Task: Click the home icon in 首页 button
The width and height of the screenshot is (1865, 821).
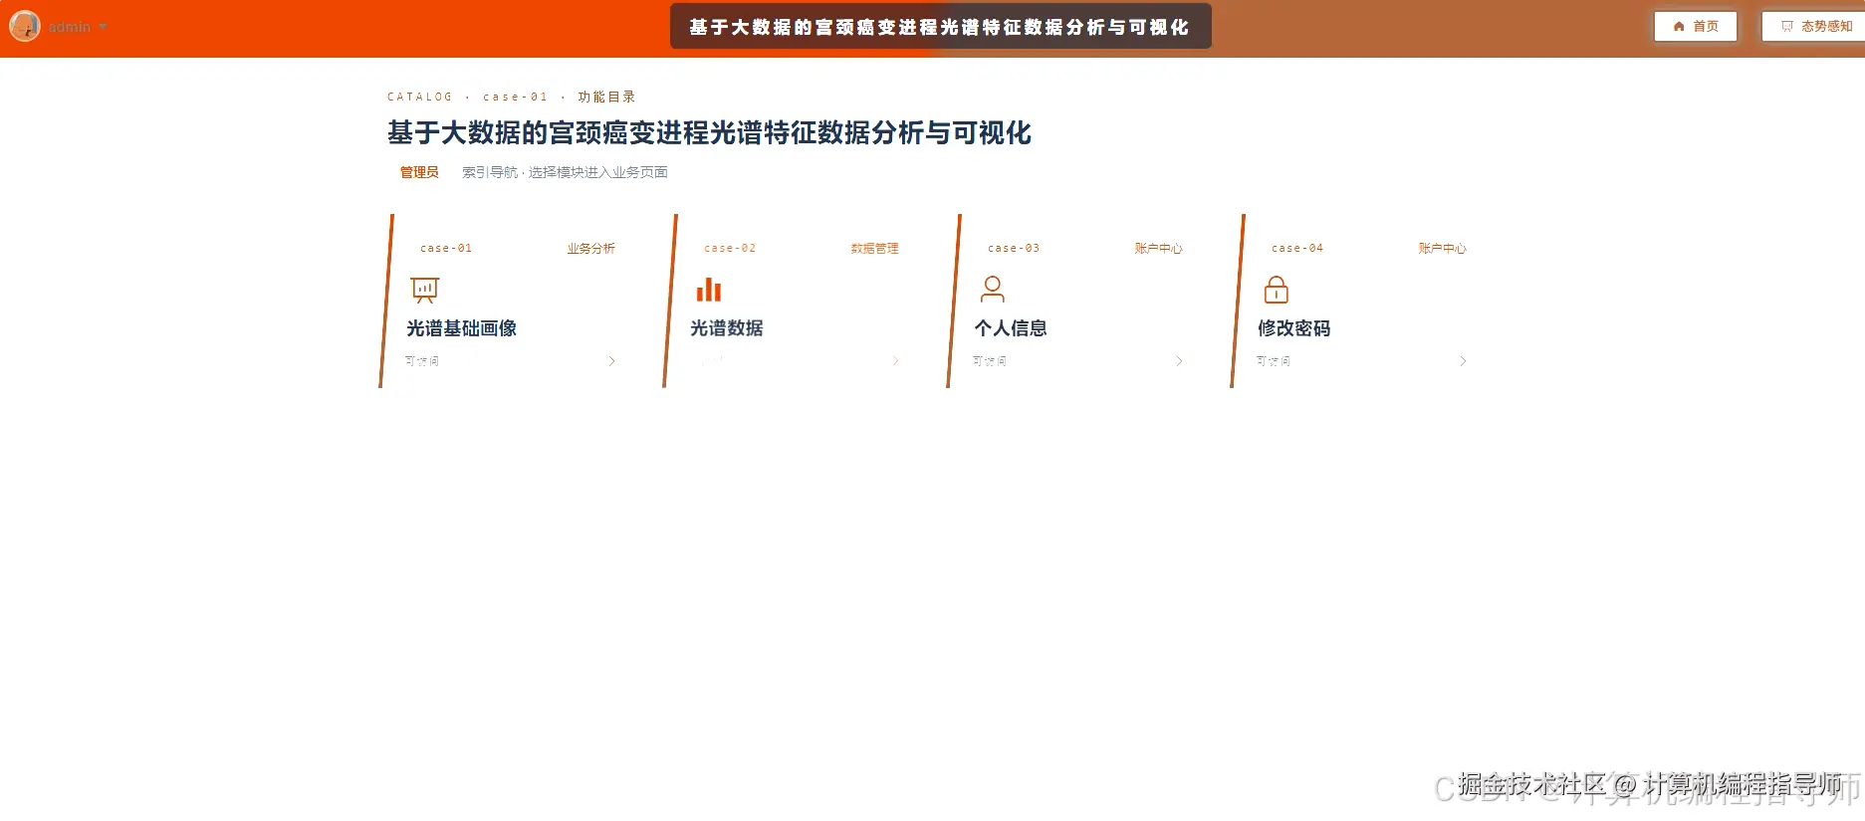Action: click(1680, 27)
